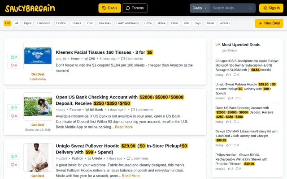
Task: Select the All category chip
Action: point(17,23)
